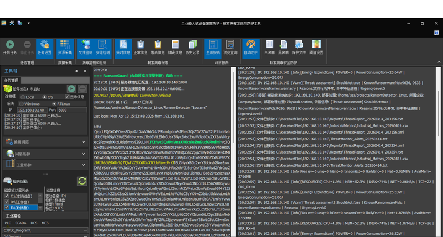Click the green 'RansomGuard' startup line
The width and height of the screenshot is (443, 237).
coord(138,76)
